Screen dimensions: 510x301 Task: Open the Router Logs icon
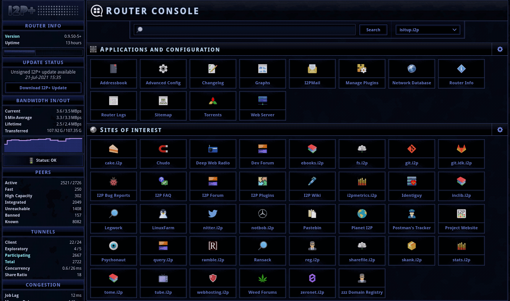pos(114,101)
